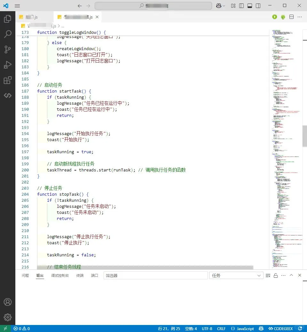
Task: Open panel More Actions ellipsis
Action: [283, 275]
